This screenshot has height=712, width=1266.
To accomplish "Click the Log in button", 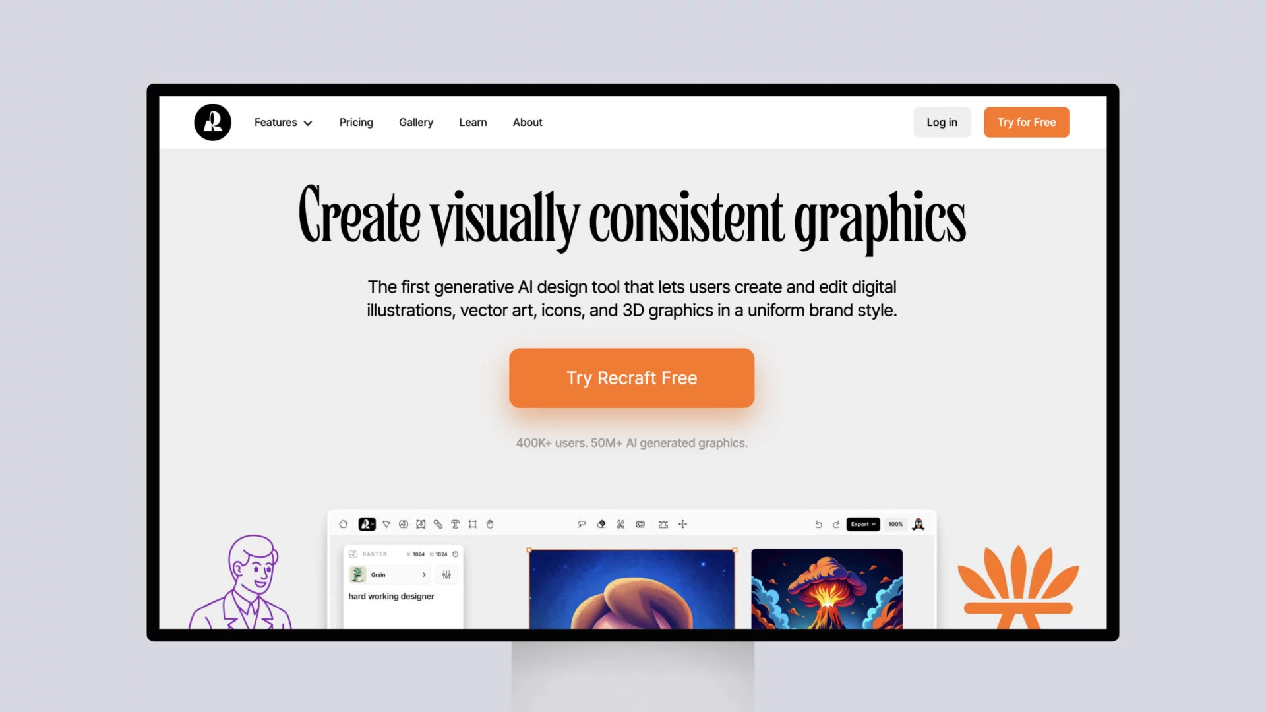I will click(x=942, y=122).
